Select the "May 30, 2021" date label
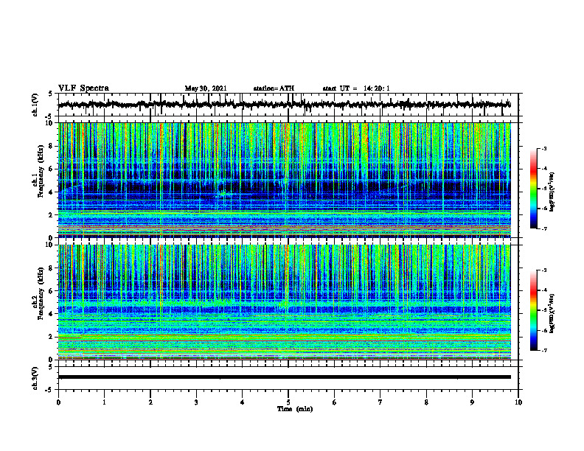The image size is (584, 451). click(206, 88)
